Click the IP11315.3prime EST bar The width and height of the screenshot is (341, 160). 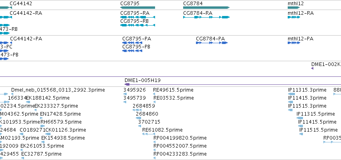pos(291,94)
